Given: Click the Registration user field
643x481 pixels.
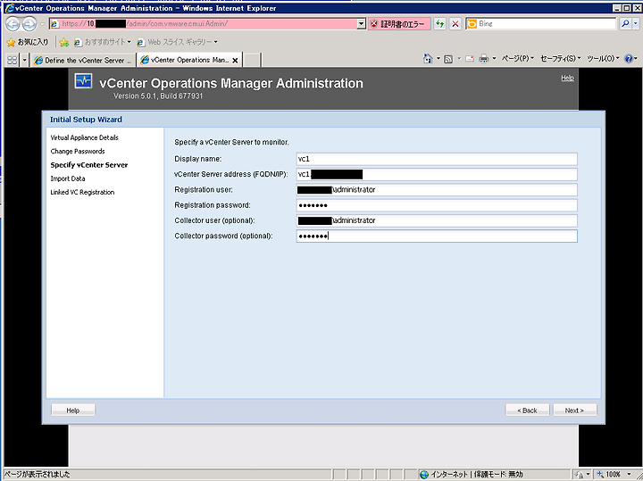Looking at the screenshot, I should [437, 190].
